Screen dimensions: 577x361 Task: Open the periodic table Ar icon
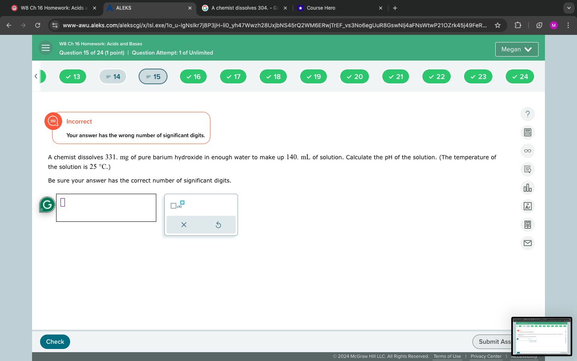tap(527, 206)
